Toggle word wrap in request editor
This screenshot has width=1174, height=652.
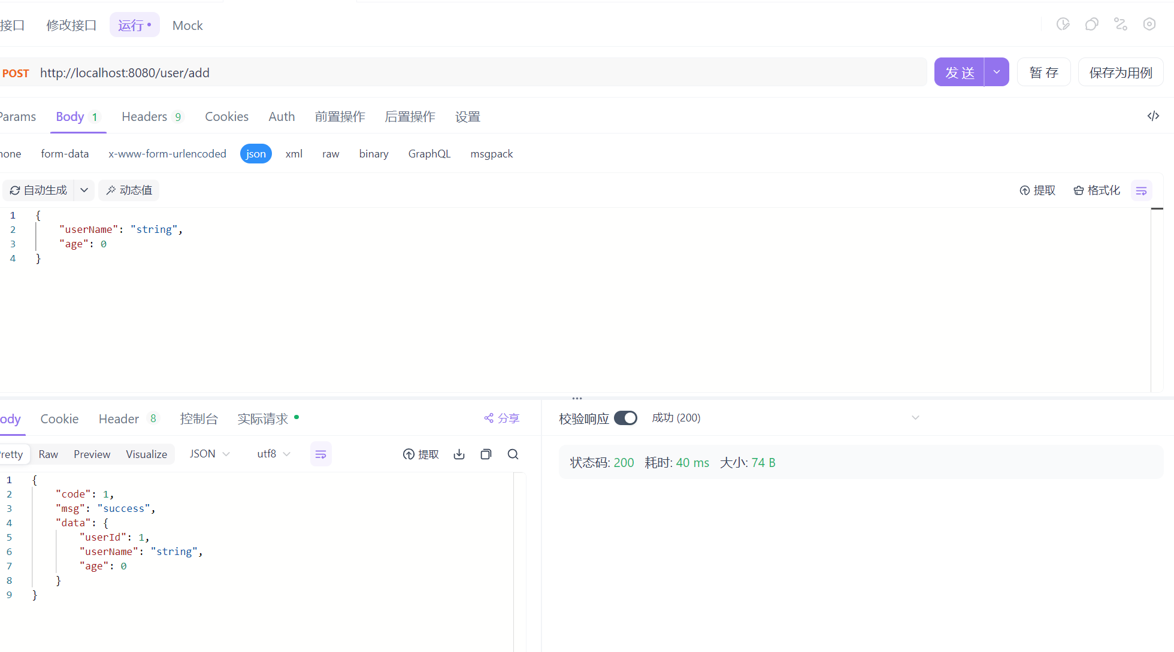point(1141,190)
